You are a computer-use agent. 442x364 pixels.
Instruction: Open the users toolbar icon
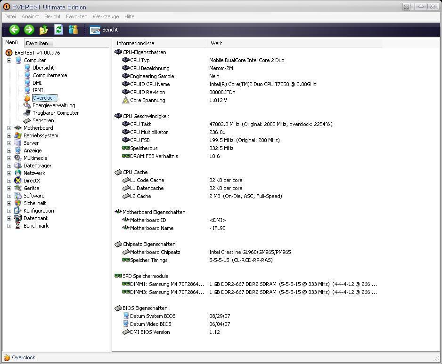coord(74,29)
